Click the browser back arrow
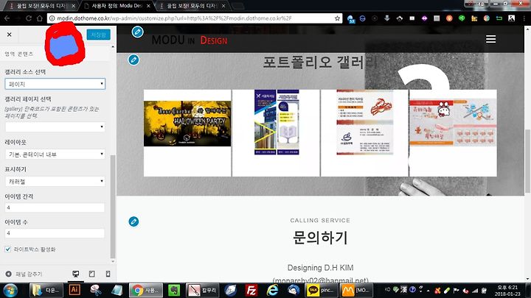The image size is (531, 298). click(7, 18)
